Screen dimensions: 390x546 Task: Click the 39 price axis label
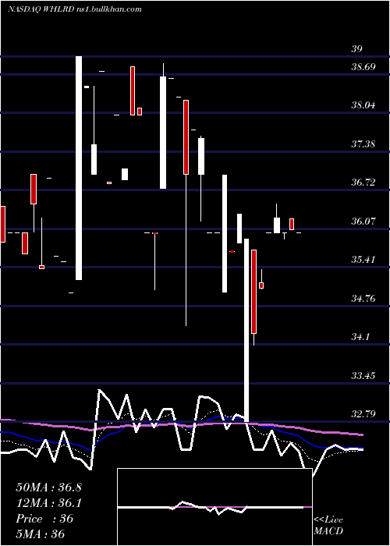[x=356, y=49]
